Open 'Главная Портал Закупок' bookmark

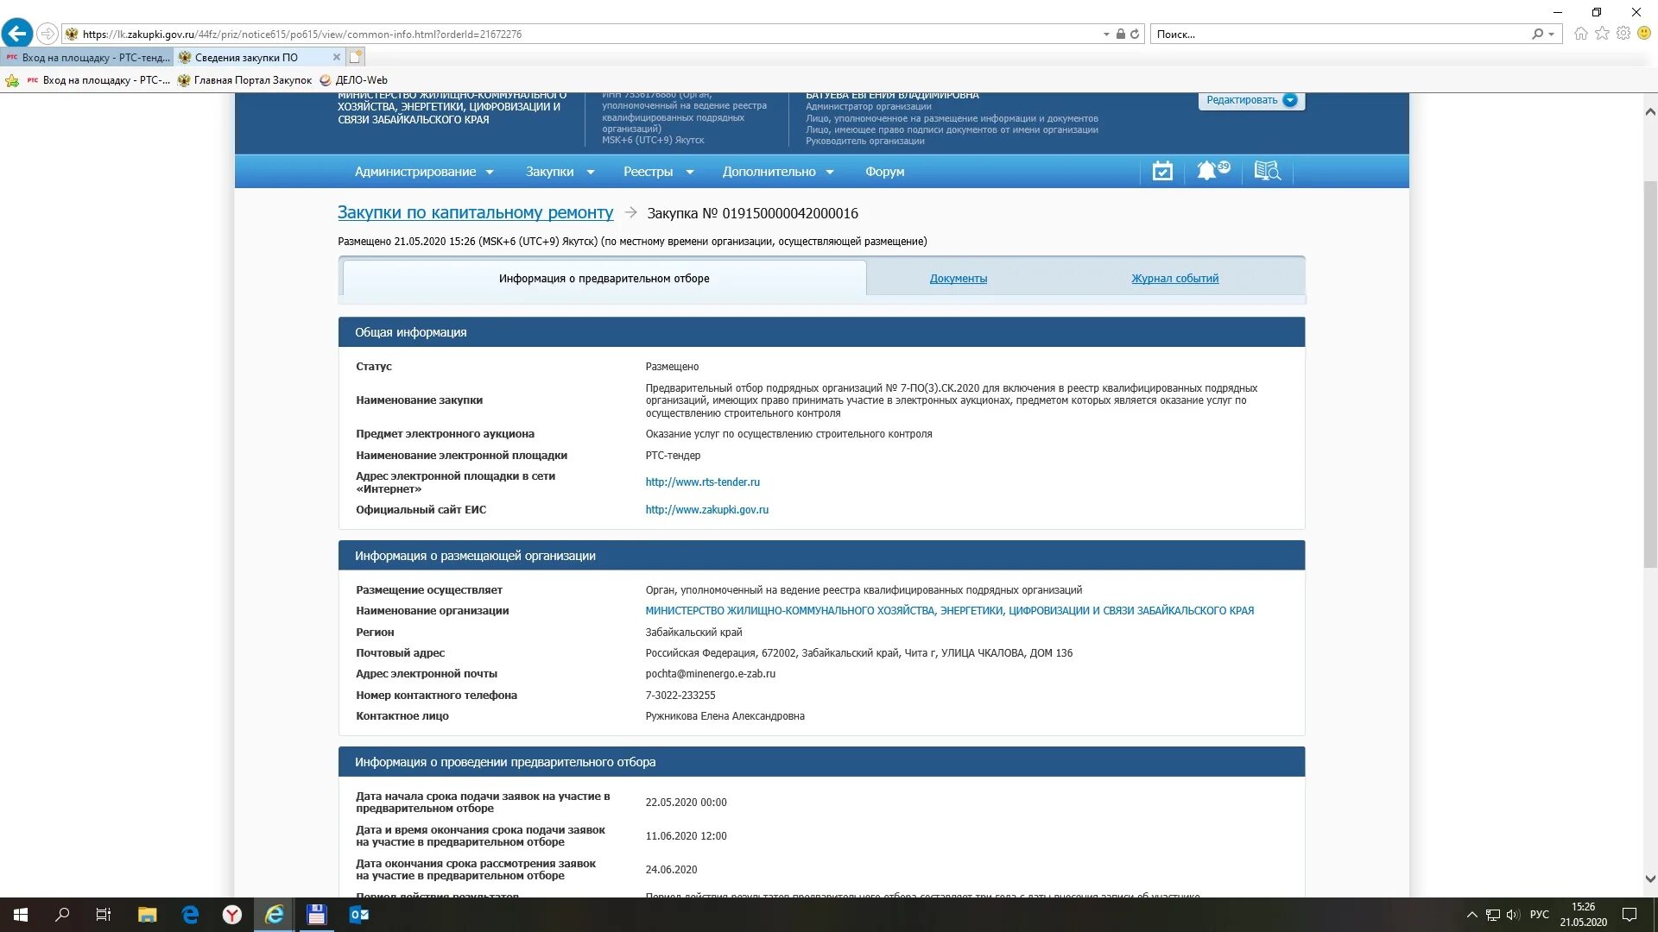[244, 80]
